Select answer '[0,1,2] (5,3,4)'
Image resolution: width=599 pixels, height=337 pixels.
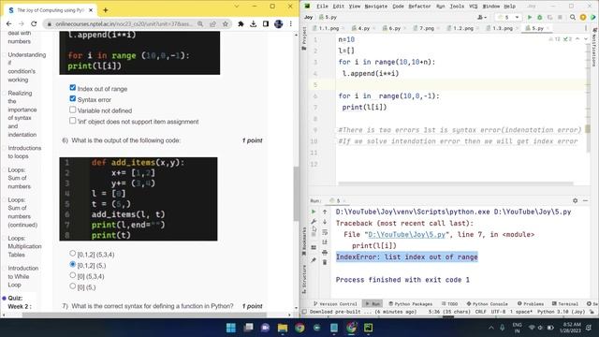pos(73,254)
